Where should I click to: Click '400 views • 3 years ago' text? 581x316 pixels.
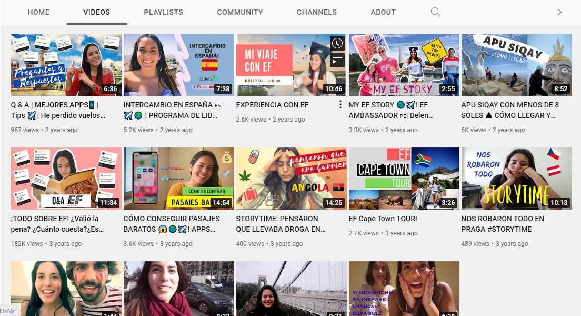coord(269,244)
